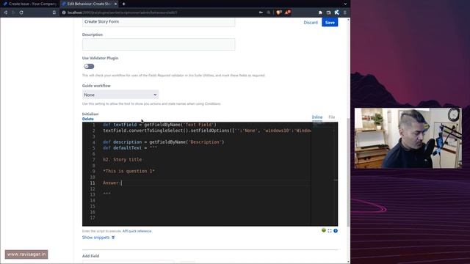470x264 pixels.
Task: Open the Guide workflow dropdown showing None
Action: coord(120,95)
